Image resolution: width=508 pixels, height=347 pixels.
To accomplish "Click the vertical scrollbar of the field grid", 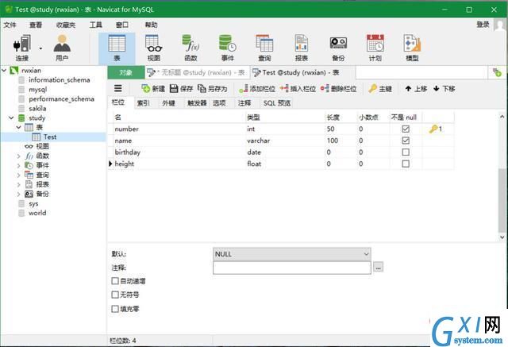I will [502, 199].
